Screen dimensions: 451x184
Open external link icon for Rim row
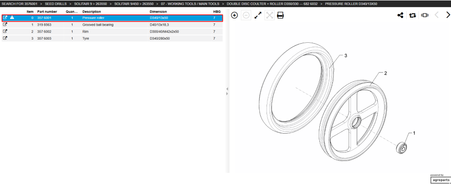click(5, 31)
